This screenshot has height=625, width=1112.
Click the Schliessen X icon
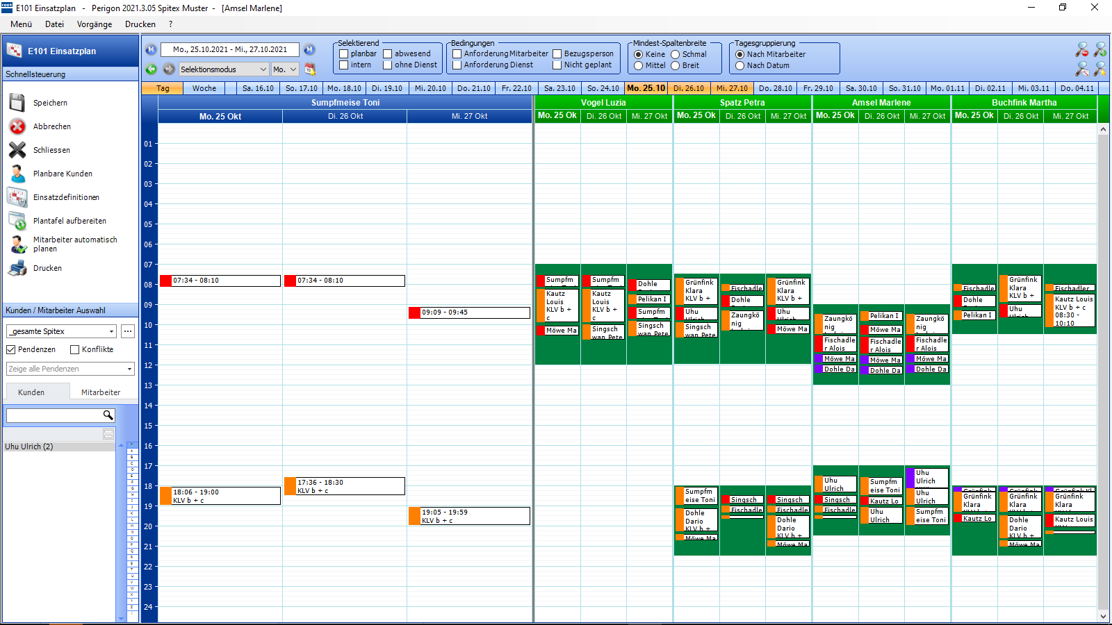(17, 150)
